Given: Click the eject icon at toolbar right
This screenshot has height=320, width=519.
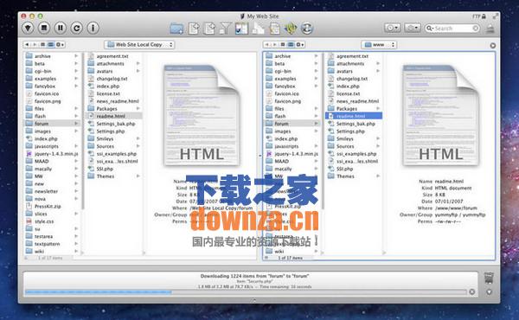Looking at the screenshot, I should pos(490,29).
